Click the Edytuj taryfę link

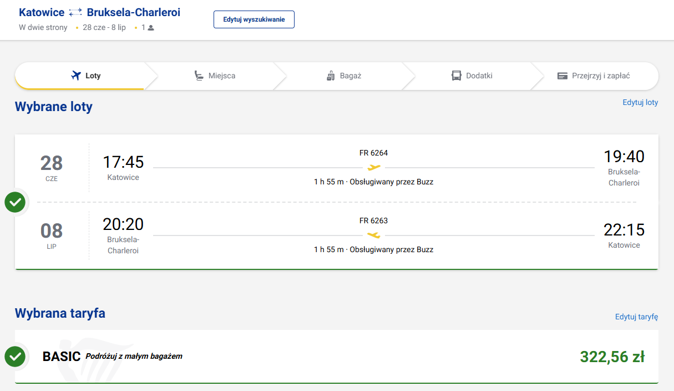point(636,317)
